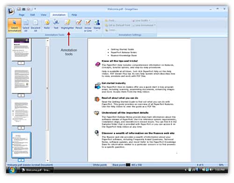Image resolution: width=234 pixels, height=183 pixels.
Task: Select the Highlighter tool
Action: point(67,24)
